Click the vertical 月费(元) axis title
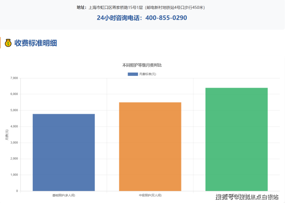Image resolution: width=285 pixels, height=203 pixels. click(7, 135)
